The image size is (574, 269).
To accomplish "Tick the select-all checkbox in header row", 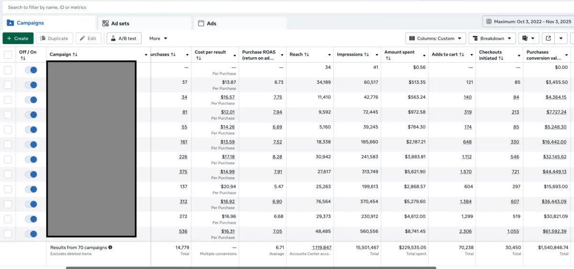I will click(8, 55).
